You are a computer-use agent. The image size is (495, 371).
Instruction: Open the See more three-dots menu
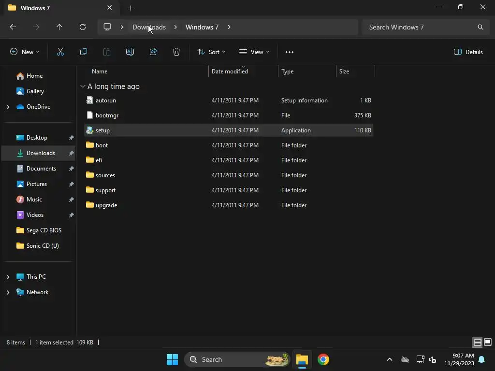[290, 52]
